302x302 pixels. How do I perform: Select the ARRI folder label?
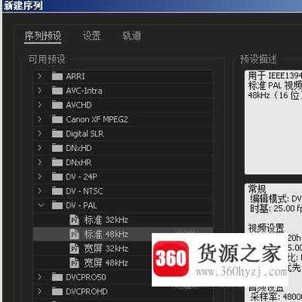(x=75, y=76)
